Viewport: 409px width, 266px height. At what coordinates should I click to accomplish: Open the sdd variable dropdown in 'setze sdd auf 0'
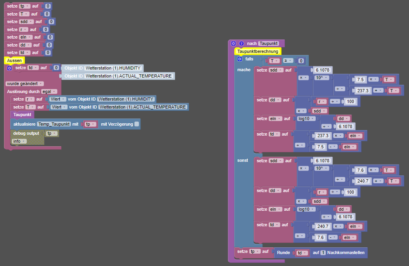pos(26,21)
